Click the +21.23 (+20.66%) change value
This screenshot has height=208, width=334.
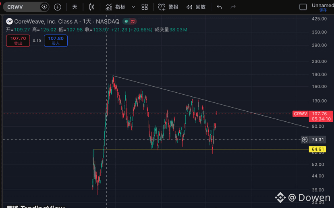pyautogui.click(x=132, y=29)
